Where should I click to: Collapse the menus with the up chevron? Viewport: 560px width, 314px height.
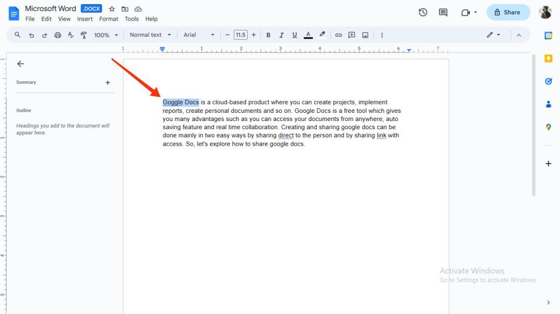(519, 35)
